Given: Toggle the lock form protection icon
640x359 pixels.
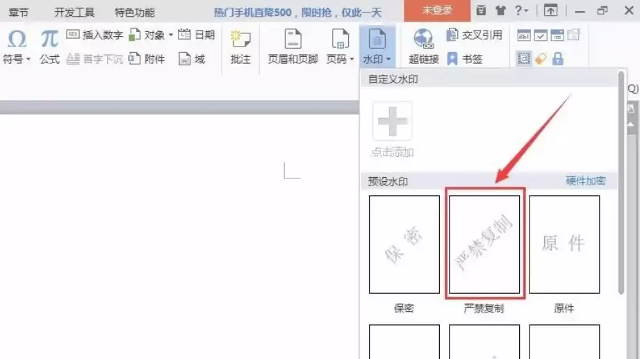Looking at the screenshot, I should coord(557,59).
